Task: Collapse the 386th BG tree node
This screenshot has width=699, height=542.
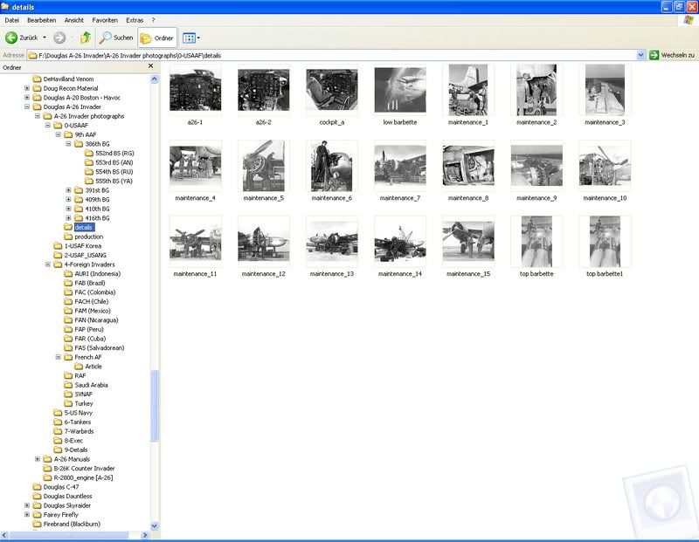Action: 69,144
